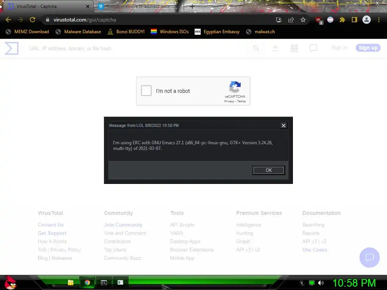
Task: Open the MEMZ Download bookmark
Action: point(27,32)
